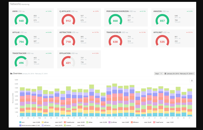Click Affilae up-arrow 46.49% trend indicator
The width and height of the screenshot is (203, 130).
tap(49, 32)
